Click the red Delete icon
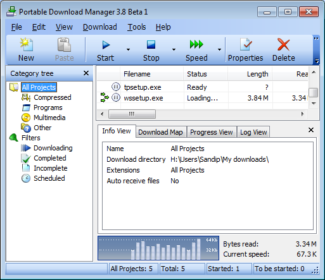The width and height of the screenshot is (325, 280). (x=283, y=44)
